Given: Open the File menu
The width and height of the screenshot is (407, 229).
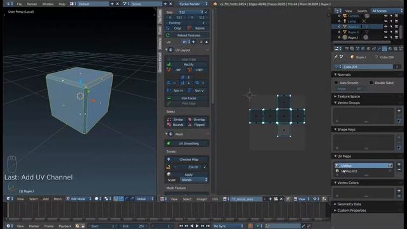Looking at the screenshot, I should (x=19, y=4).
